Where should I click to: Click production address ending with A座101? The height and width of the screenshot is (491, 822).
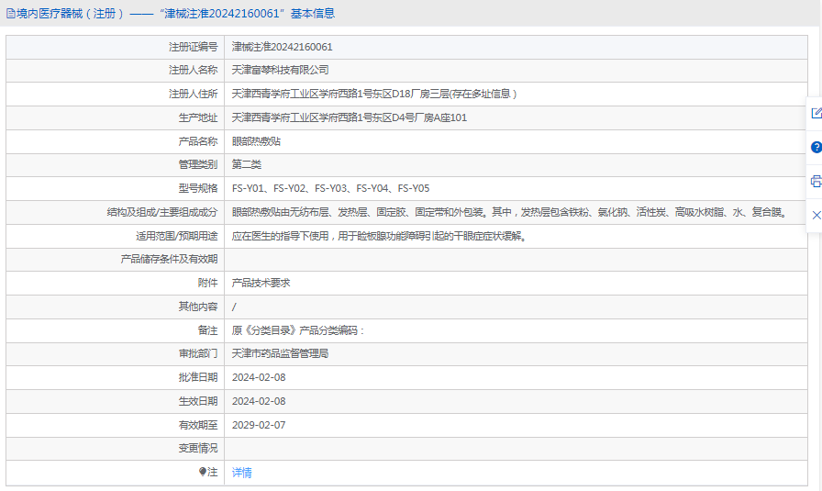tap(349, 117)
